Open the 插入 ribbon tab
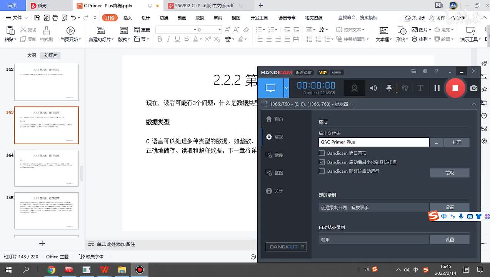 pyautogui.click(x=128, y=18)
